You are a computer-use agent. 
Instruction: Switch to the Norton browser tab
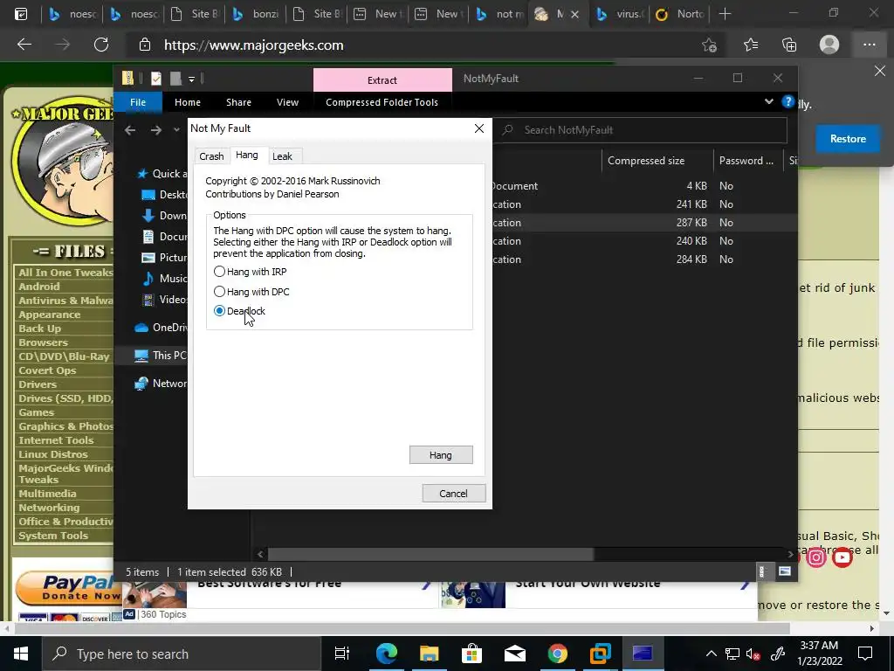tap(680, 14)
